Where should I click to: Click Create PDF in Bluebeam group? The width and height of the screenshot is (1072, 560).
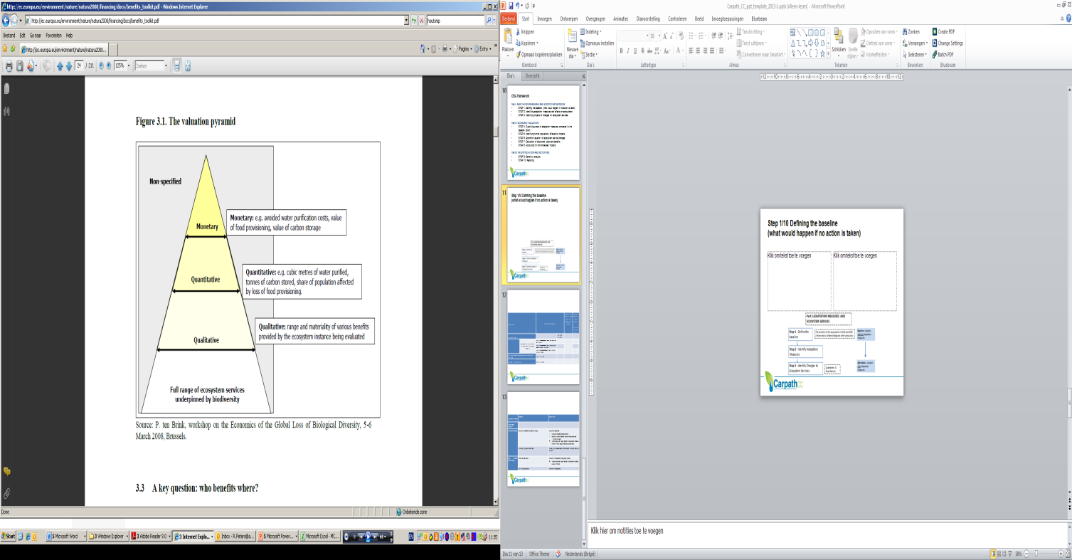pyautogui.click(x=944, y=32)
